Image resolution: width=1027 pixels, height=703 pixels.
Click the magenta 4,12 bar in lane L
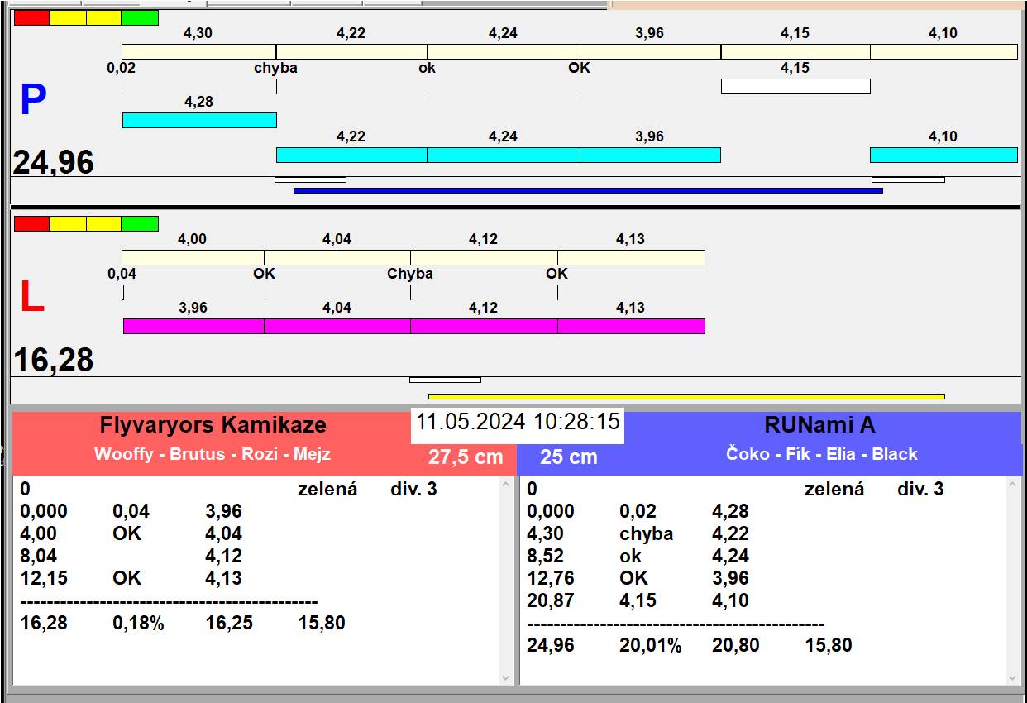point(484,326)
